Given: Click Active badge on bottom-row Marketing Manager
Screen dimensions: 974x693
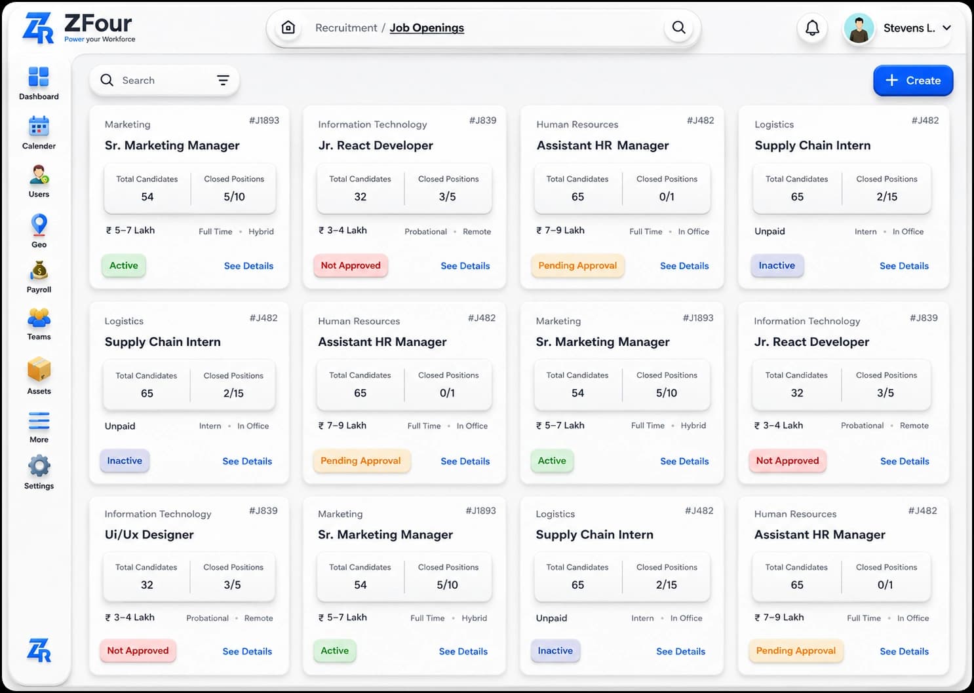Looking at the screenshot, I should (334, 650).
